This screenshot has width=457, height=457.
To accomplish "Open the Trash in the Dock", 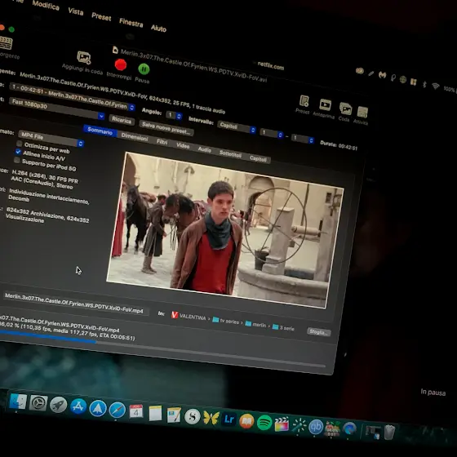I will click(389, 433).
